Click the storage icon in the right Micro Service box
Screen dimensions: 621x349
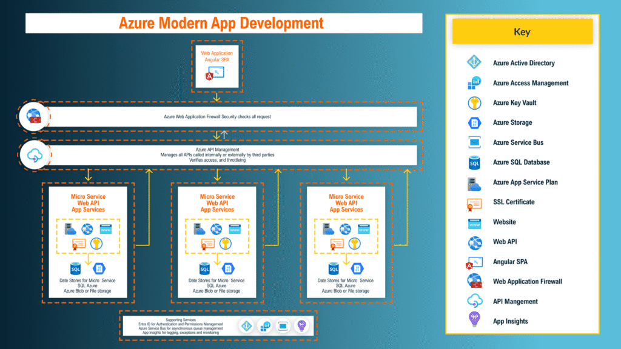(x=357, y=268)
